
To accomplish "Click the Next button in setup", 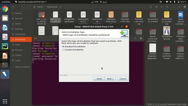I will [x=110, y=79].
